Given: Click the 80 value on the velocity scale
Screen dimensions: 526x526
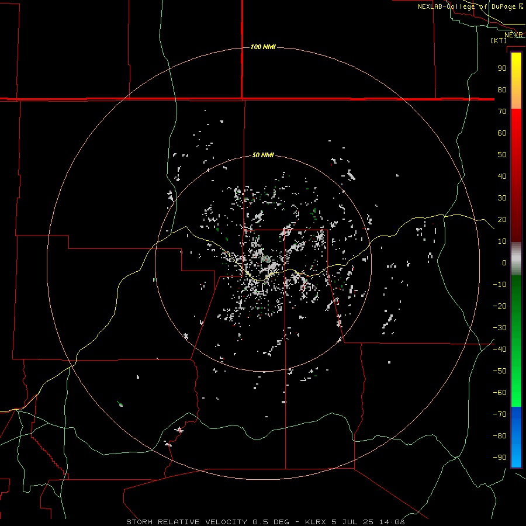Looking at the screenshot, I should pos(502,90).
